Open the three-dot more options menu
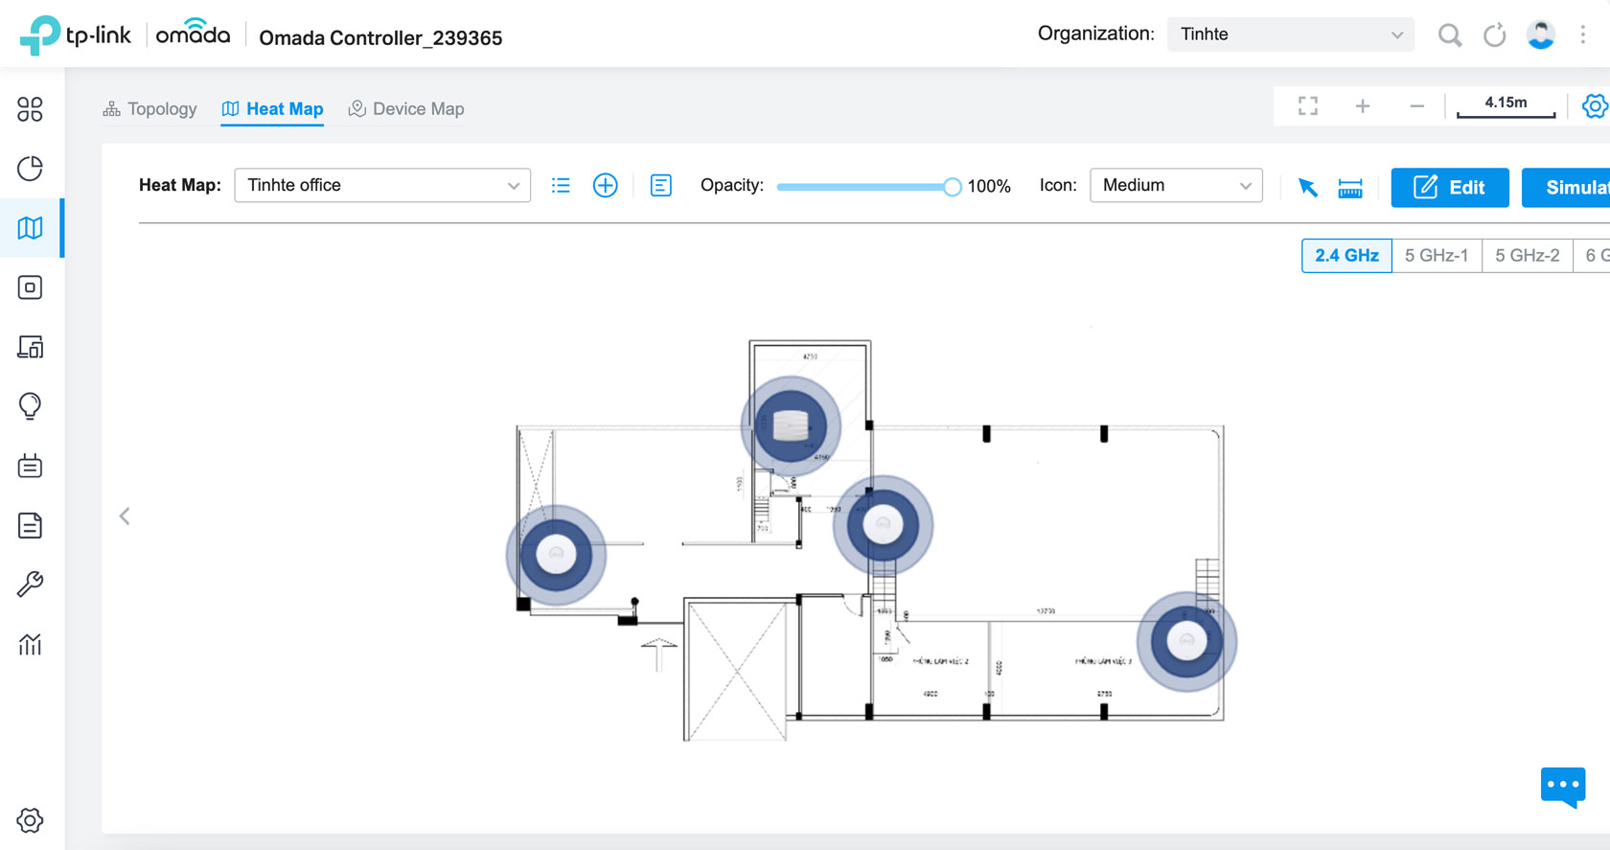Viewport: 1610px width, 850px height. tap(1583, 34)
